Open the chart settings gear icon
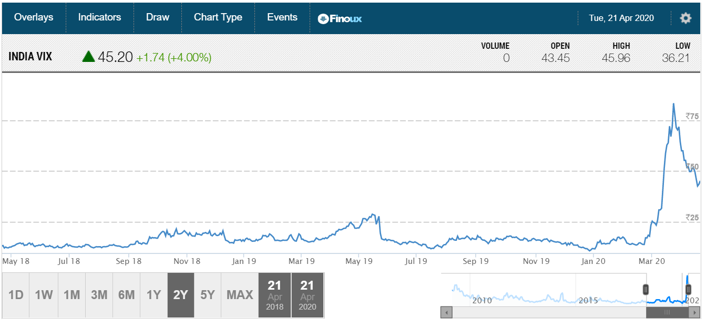This screenshot has width=706, height=329. (x=685, y=18)
